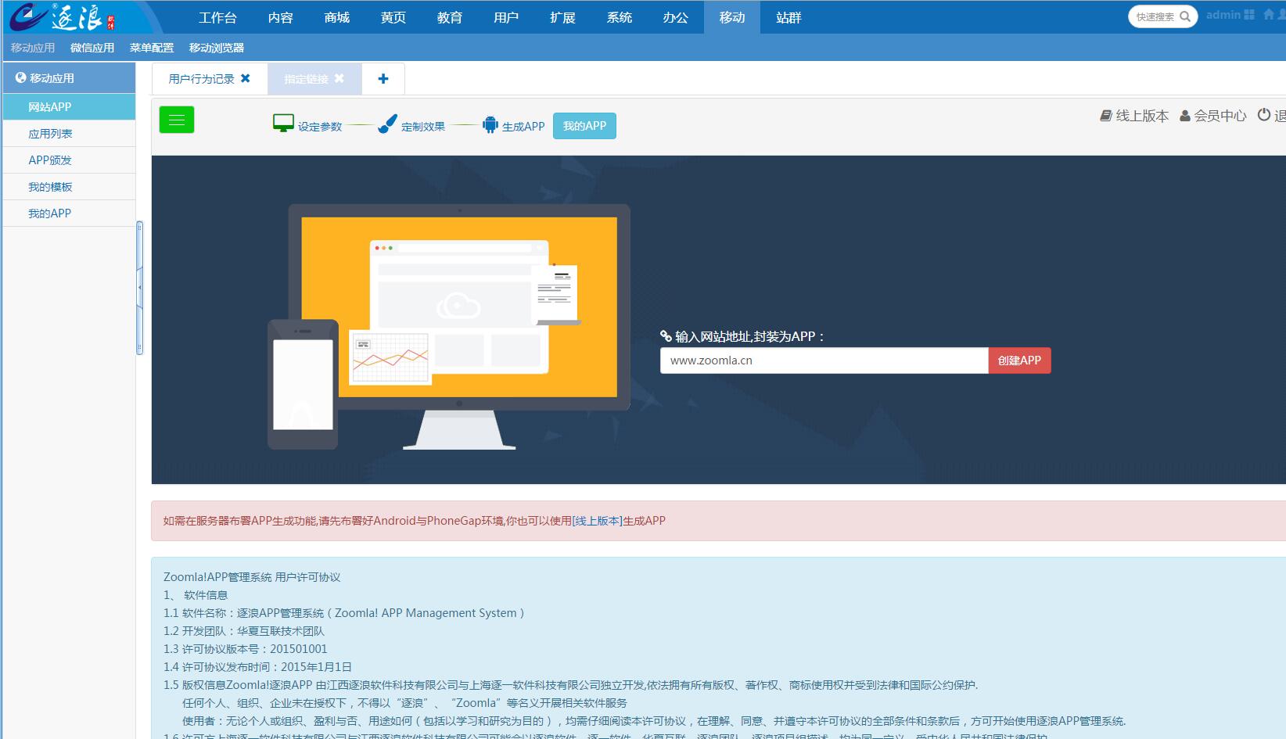This screenshot has height=739, width=1286.
Task: Click the link icon beside 输入网站地址
Action: [666, 336]
